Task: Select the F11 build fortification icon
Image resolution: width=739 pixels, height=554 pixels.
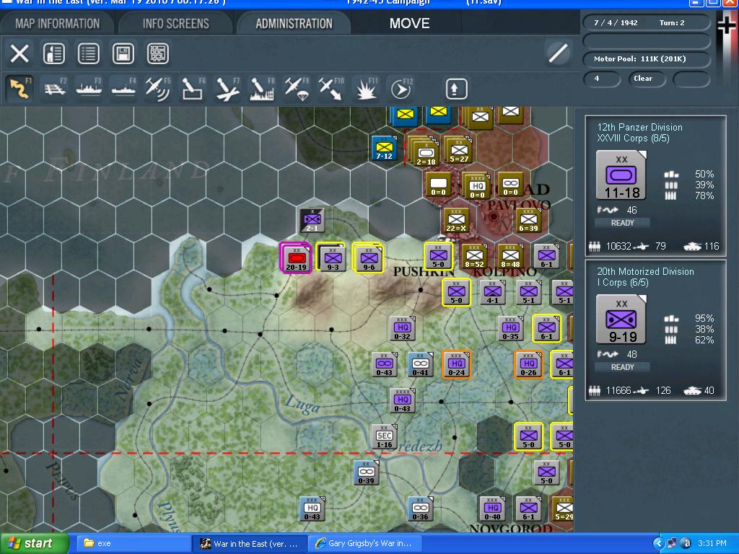Action: point(366,89)
